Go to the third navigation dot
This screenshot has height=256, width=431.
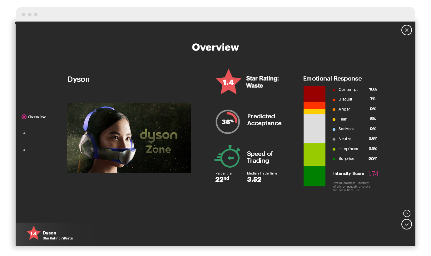pyautogui.click(x=24, y=150)
